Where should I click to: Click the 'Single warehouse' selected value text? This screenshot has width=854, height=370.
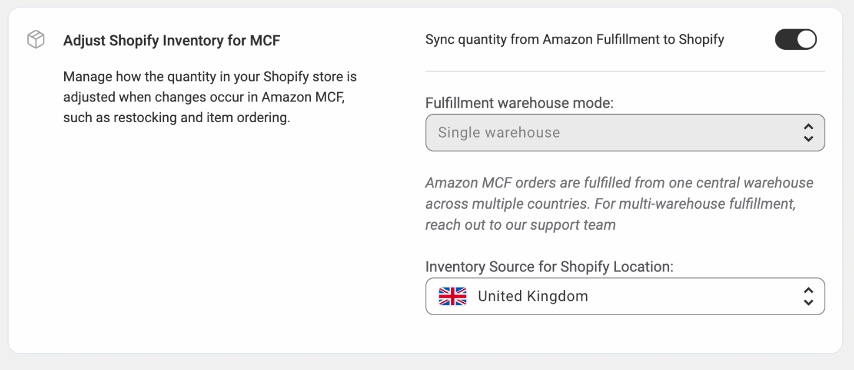coord(499,133)
